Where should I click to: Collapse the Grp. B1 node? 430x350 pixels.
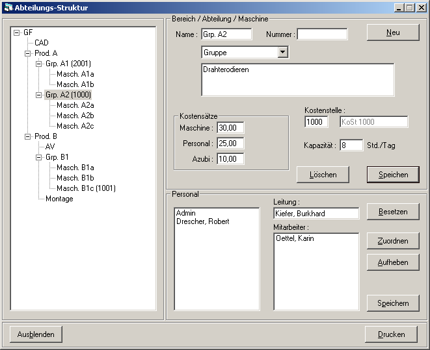39,157
